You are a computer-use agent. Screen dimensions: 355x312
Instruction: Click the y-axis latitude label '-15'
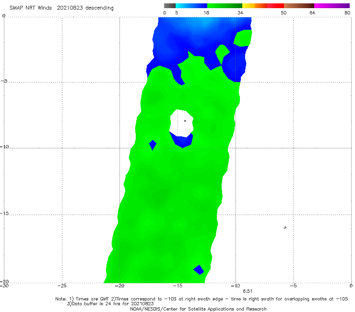tap(4, 214)
